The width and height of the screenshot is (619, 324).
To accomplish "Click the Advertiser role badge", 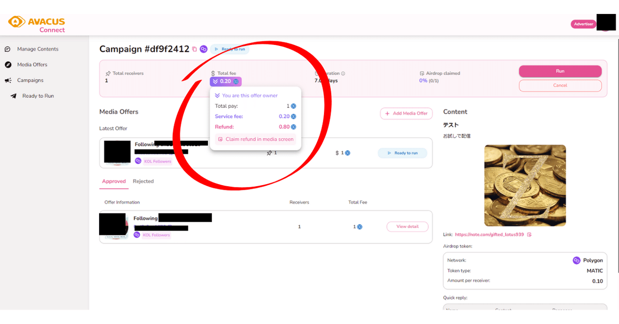I will (x=583, y=24).
